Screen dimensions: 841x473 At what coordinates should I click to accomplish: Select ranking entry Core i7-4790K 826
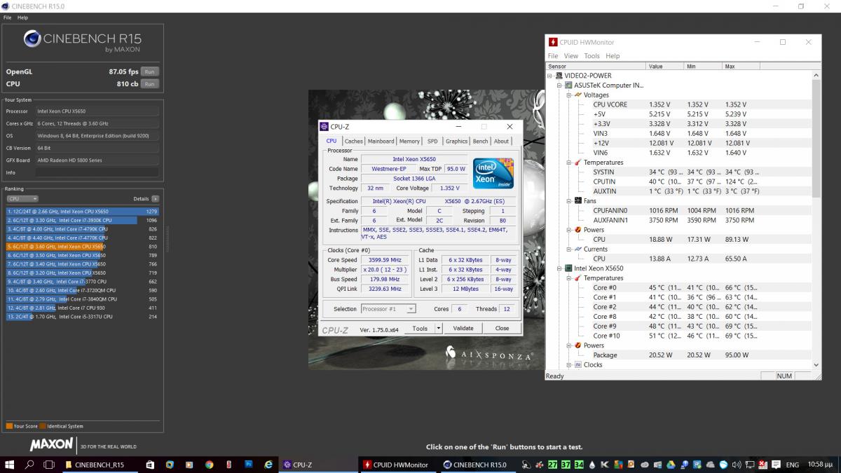(83, 229)
